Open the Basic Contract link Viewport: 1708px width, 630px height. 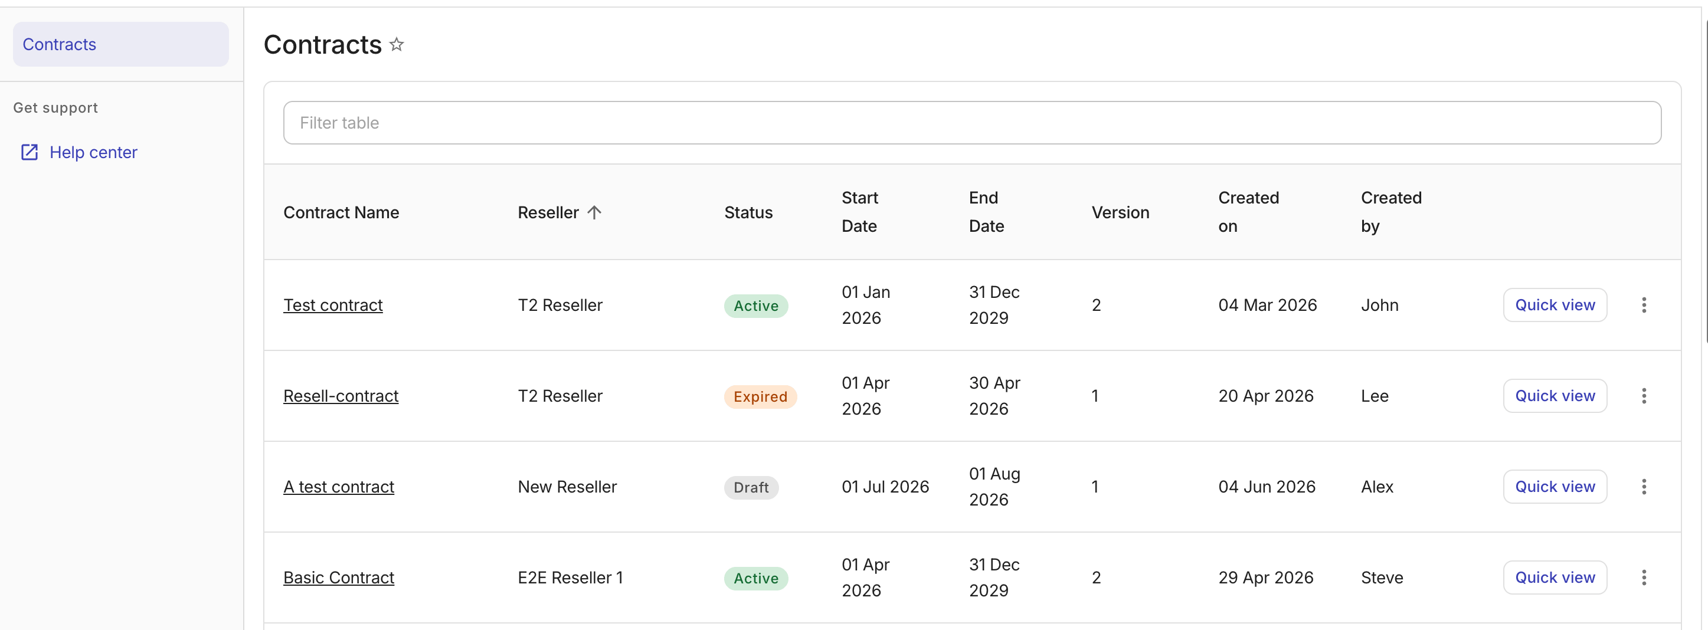tap(339, 577)
